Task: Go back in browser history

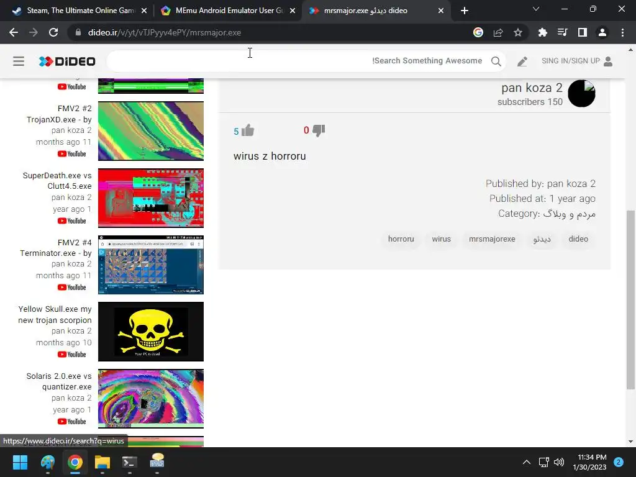Action: (x=14, y=32)
